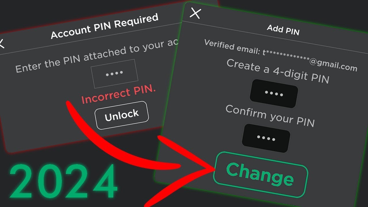
Task: Focus the PIN field above Incorrect PIN
Action: point(114,74)
